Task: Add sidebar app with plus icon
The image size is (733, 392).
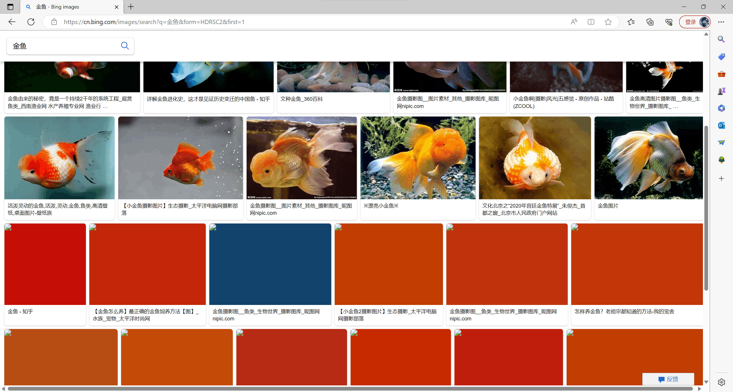Action: 721,179
